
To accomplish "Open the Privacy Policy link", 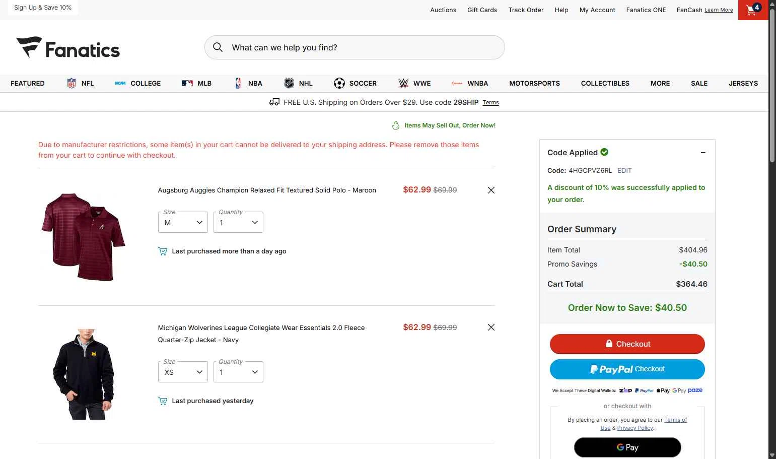I will (x=635, y=428).
